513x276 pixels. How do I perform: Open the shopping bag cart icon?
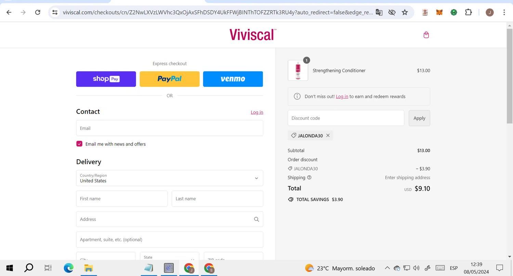(426, 35)
